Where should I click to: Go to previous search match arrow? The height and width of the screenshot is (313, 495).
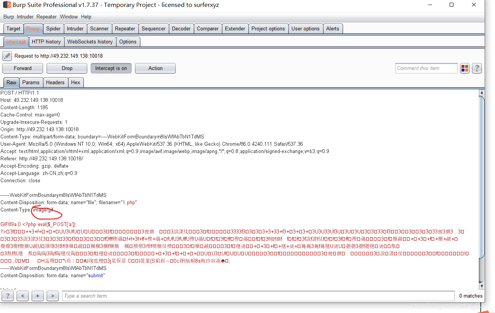coord(23,296)
